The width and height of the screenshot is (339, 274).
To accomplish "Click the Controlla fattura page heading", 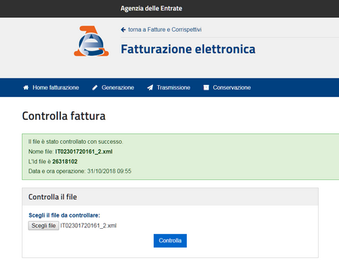I will pyautogui.click(x=64, y=116).
